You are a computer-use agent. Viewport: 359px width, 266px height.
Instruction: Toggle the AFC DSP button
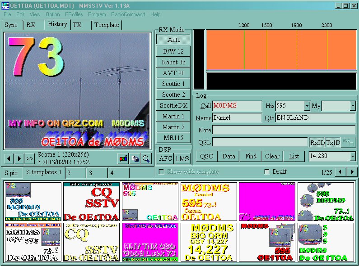[x=165, y=158]
